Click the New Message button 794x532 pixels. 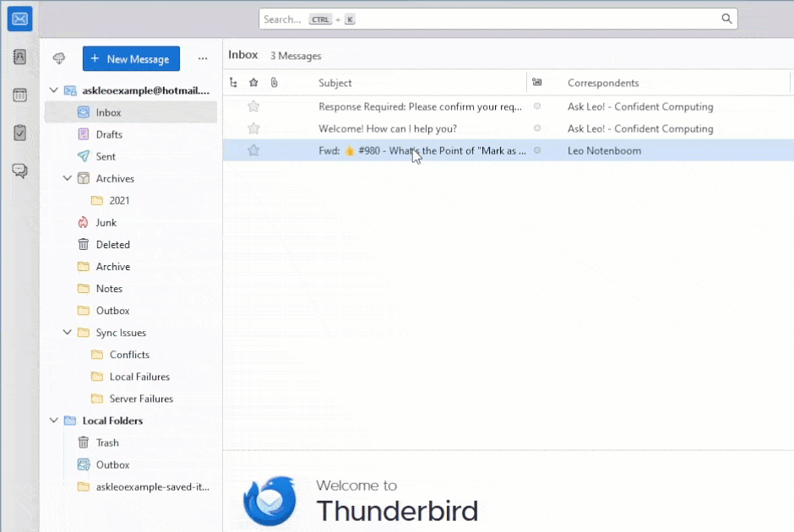click(131, 59)
